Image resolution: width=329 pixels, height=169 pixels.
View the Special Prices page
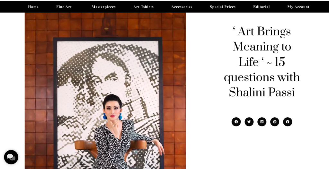click(223, 7)
